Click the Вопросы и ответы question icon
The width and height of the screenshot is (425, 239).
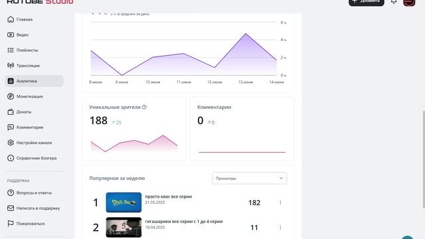(x=11, y=193)
